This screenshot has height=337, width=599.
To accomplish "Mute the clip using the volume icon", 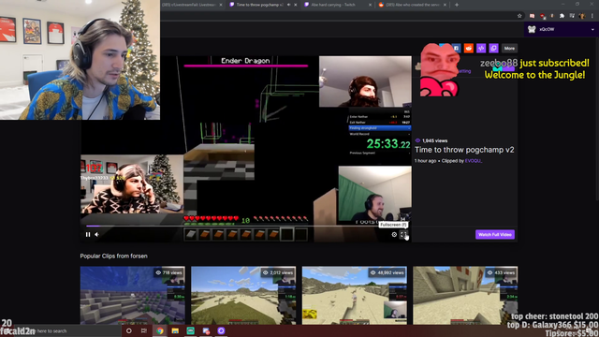I will [97, 235].
